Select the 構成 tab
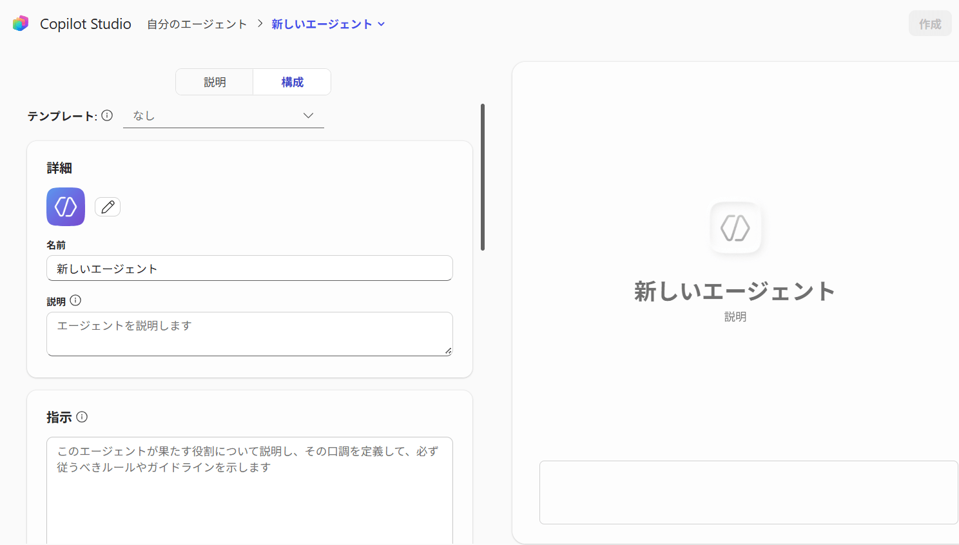This screenshot has height=545, width=959. (x=292, y=82)
